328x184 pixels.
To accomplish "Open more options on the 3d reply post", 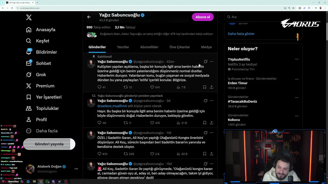I will 211,101.
